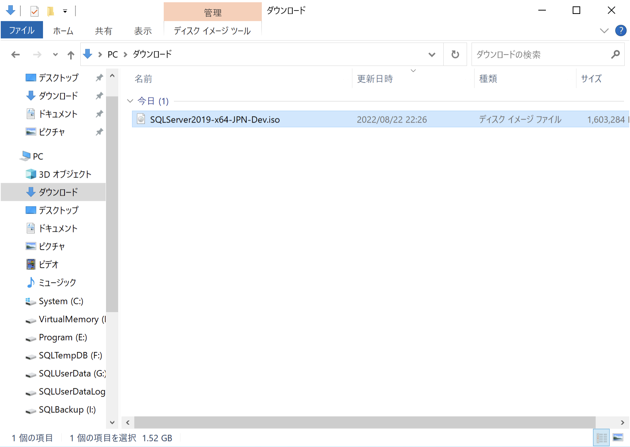Open the ディスク イメージ ツール tab

click(212, 31)
